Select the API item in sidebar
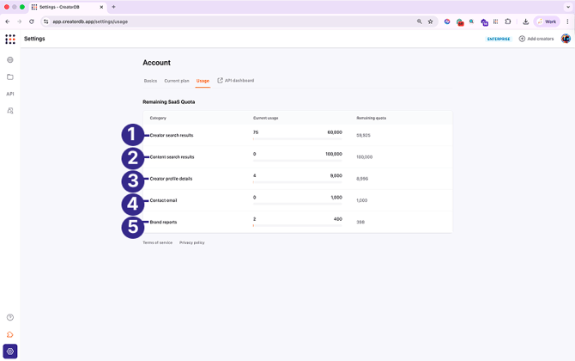This screenshot has height=361, width=575. [x=10, y=94]
